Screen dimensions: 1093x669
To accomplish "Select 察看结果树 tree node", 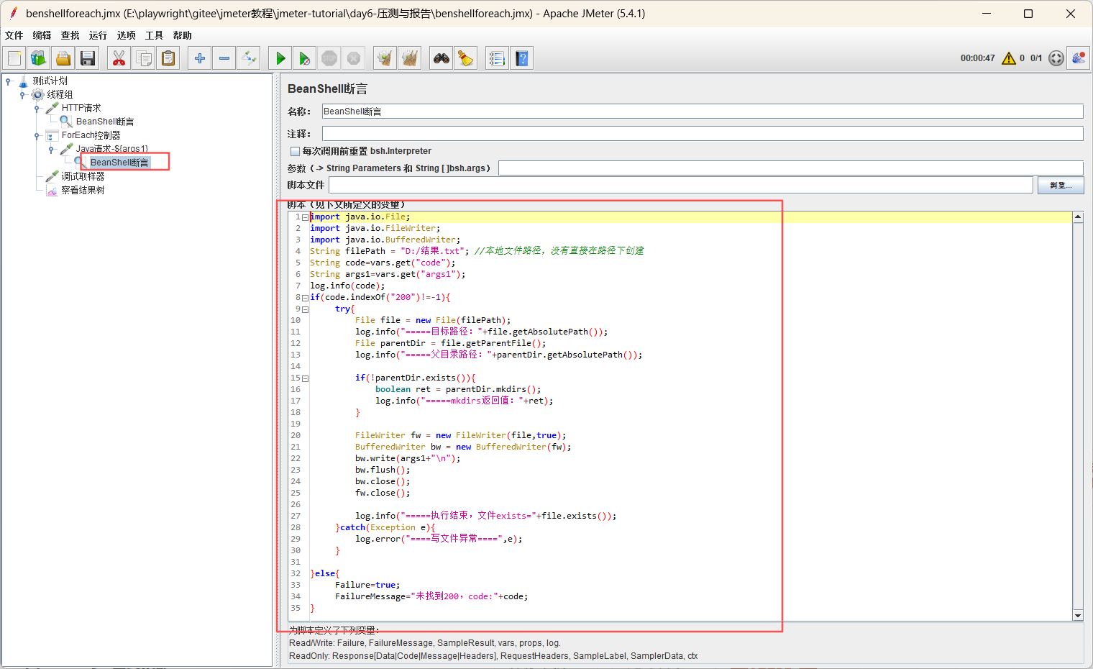I will (x=83, y=190).
